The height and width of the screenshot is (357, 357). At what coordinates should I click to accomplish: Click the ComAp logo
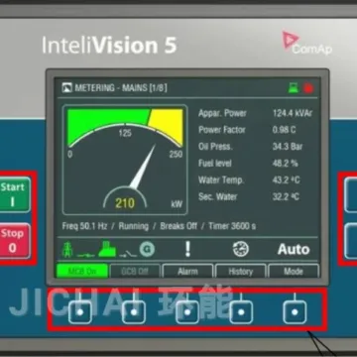307,43
